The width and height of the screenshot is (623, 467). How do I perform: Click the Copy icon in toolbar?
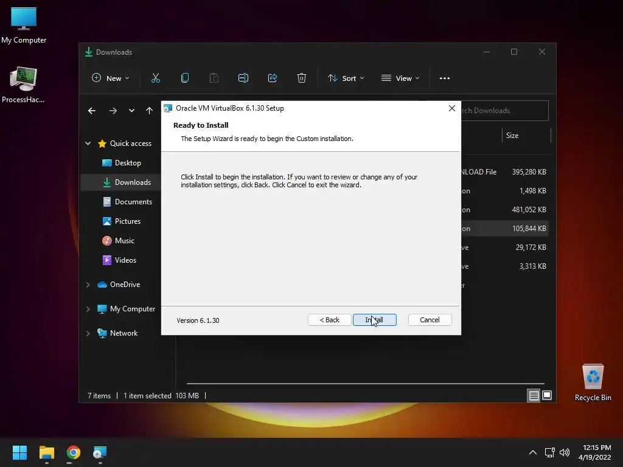pos(185,78)
